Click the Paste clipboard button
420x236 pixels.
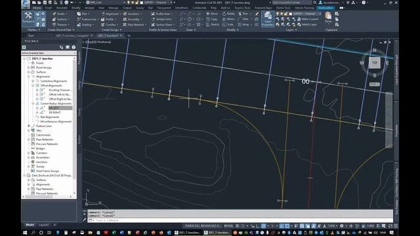point(328,18)
